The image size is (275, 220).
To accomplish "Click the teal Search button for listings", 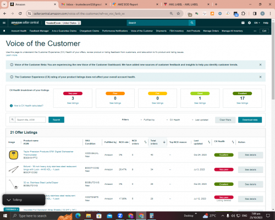I will 56,120.
